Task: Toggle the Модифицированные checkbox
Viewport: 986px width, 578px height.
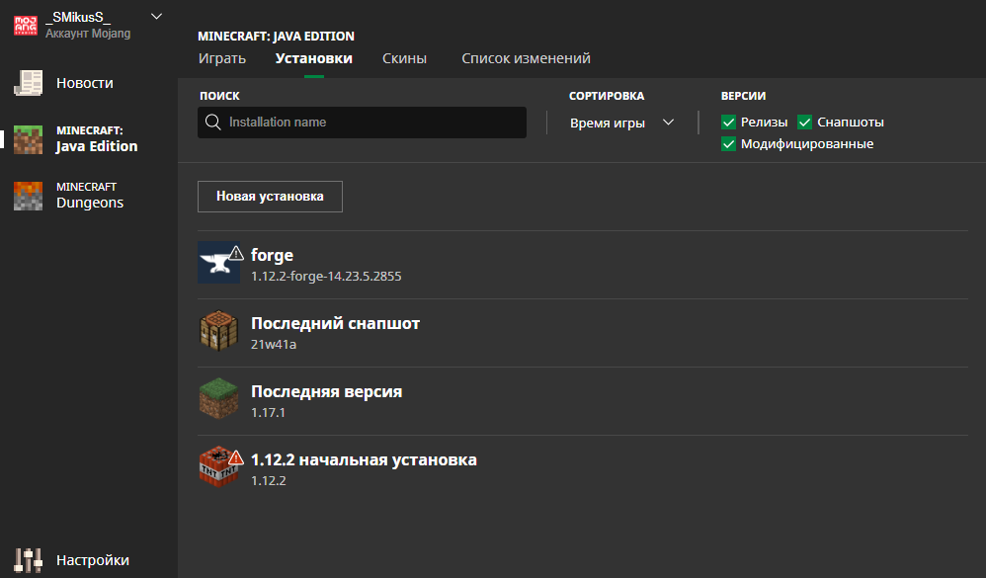Action: point(729,144)
